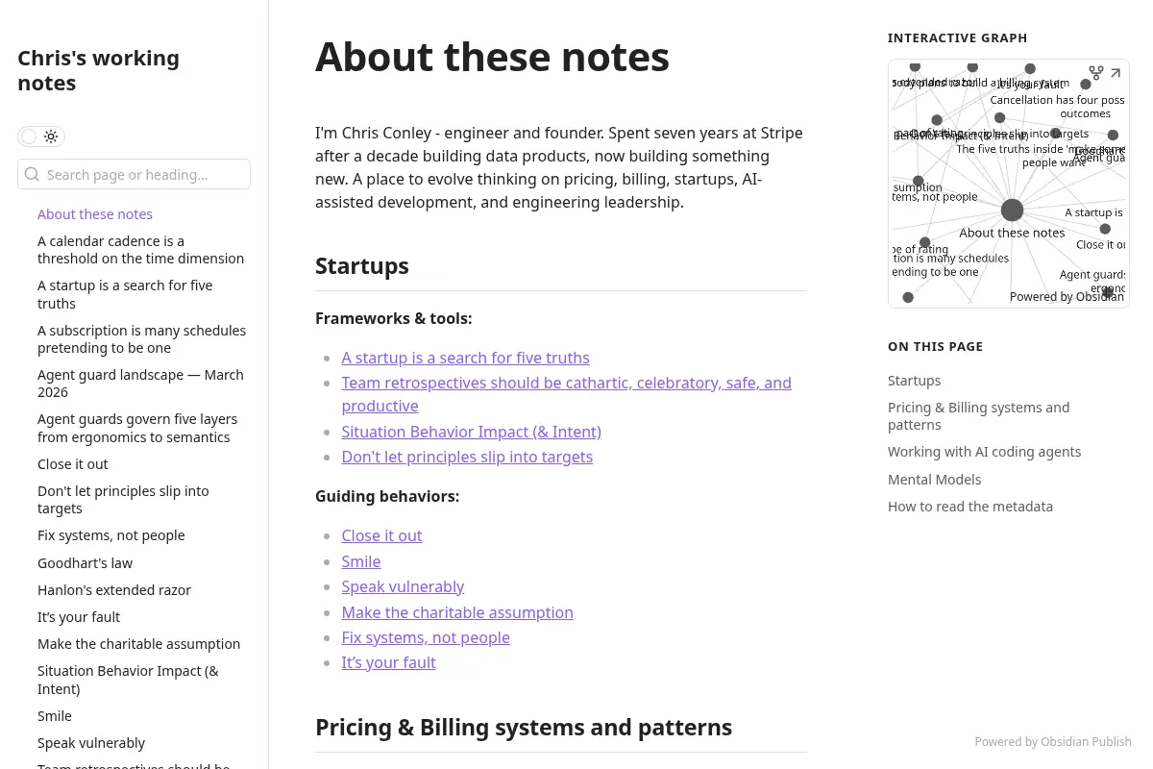Follow body link Smile
The width and height of the screenshot is (1153, 769).
pyautogui.click(x=360, y=561)
